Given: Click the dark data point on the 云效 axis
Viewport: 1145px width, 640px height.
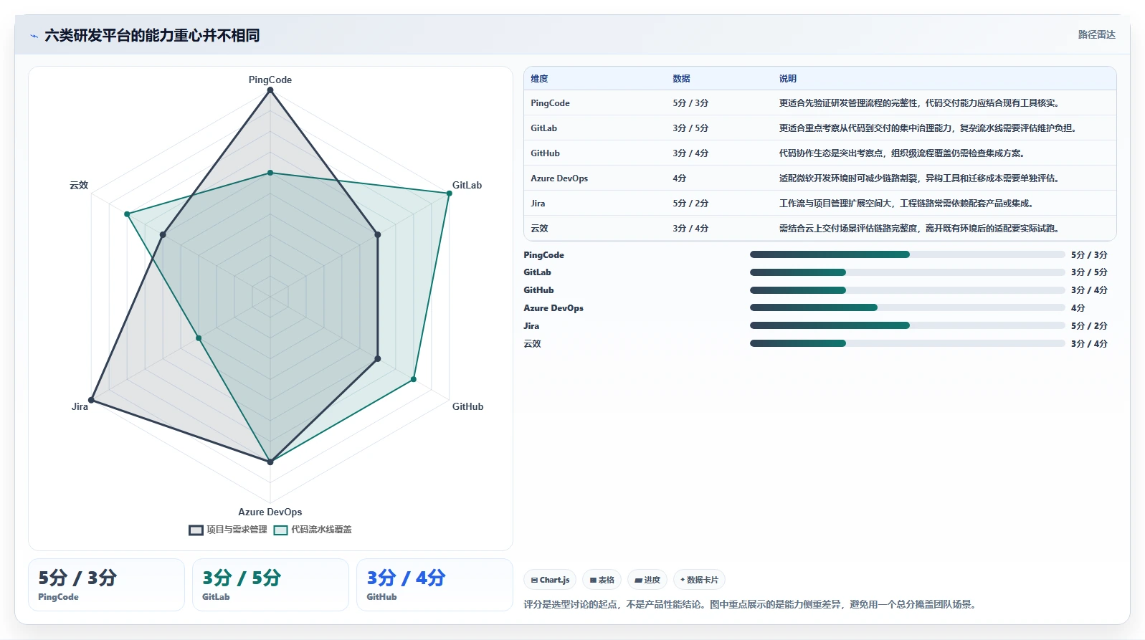Looking at the screenshot, I should 163,235.
